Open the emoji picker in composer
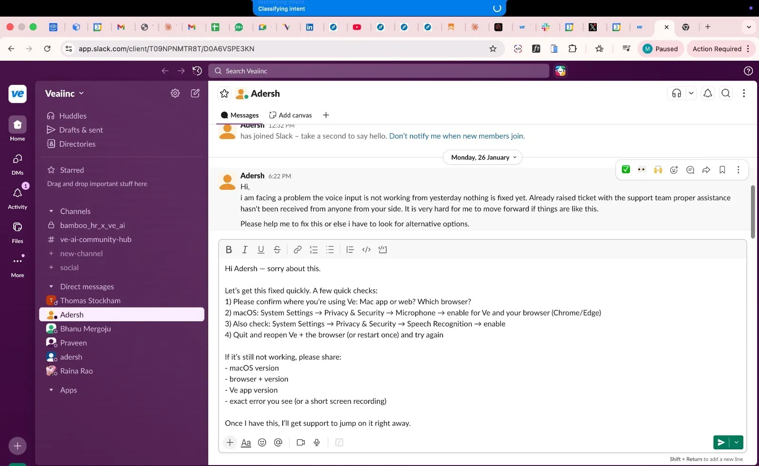The width and height of the screenshot is (759, 466). pyautogui.click(x=262, y=442)
